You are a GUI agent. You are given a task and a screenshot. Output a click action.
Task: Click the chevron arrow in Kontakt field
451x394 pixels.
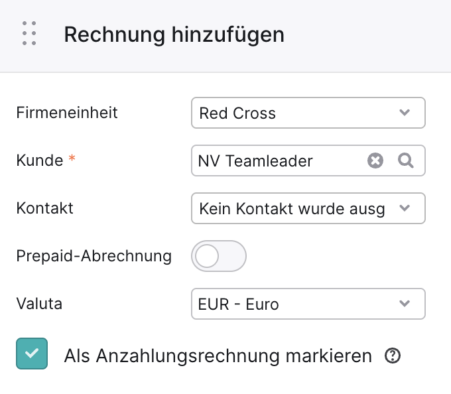click(x=405, y=208)
